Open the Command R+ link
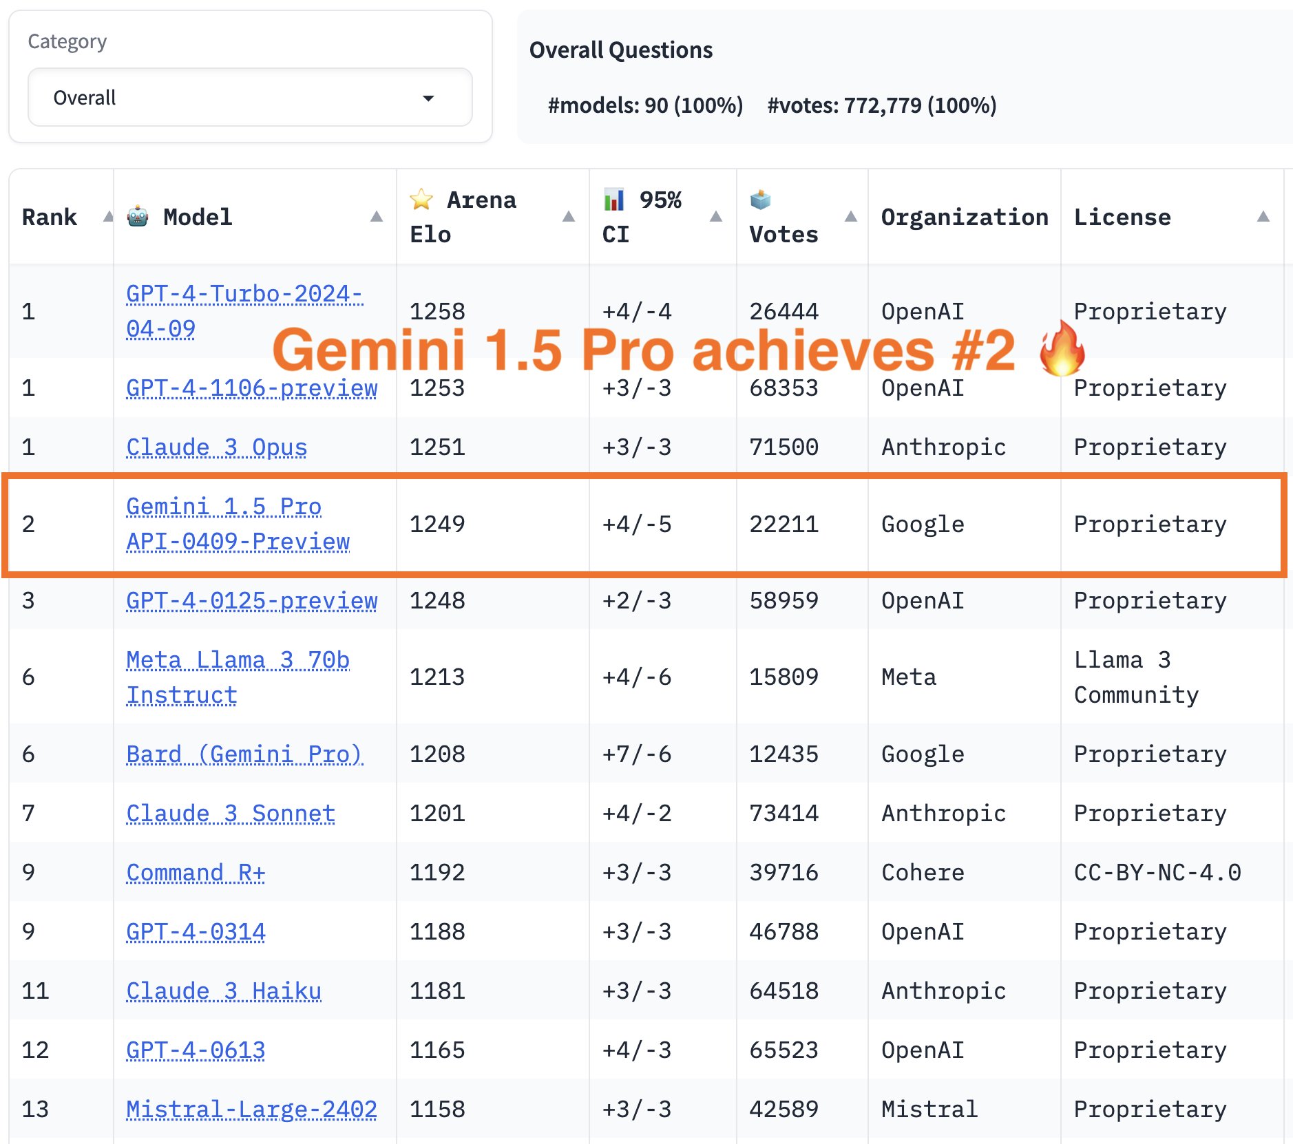 point(196,872)
